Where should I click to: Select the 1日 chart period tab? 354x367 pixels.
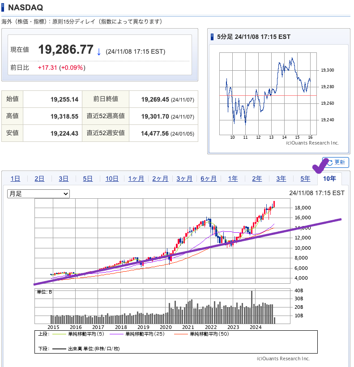(x=16, y=179)
